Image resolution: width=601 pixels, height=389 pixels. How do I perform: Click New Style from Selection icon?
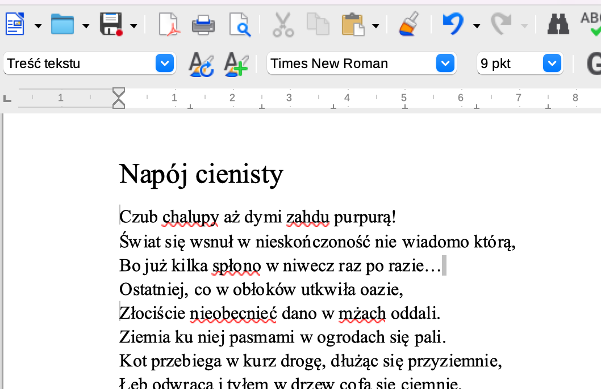tap(236, 64)
